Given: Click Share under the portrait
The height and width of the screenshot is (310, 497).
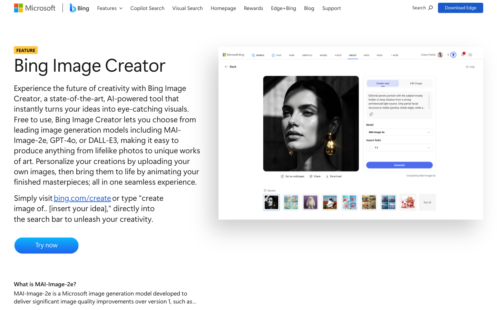Looking at the screenshot, I should pyautogui.click(x=315, y=176).
